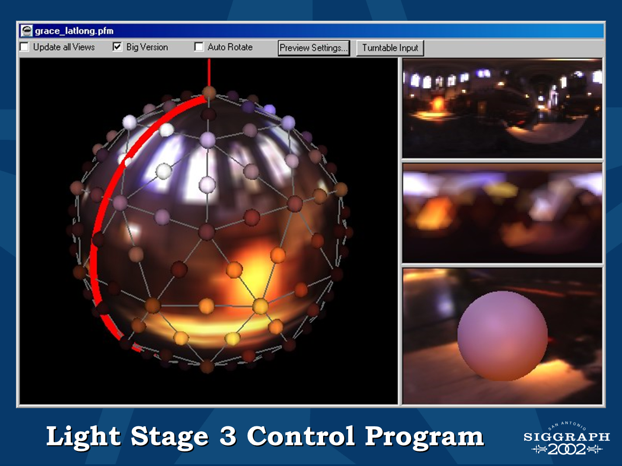622x466 pixels.
Task: Enable the Update all Views checkbox
Action: pos(25,47)
